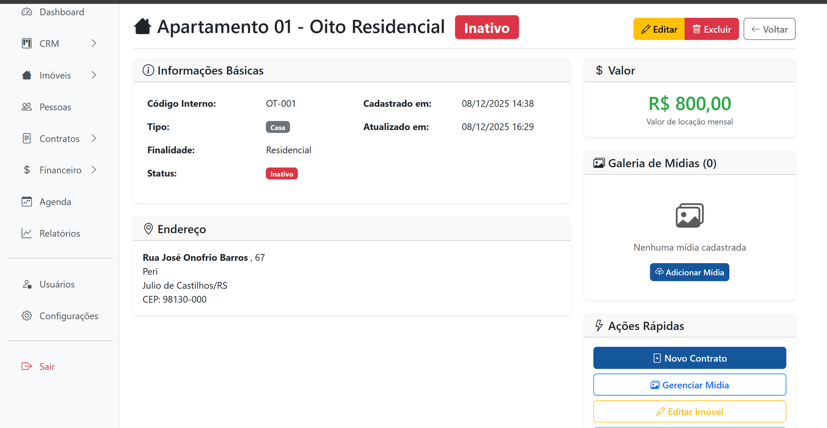Expand the Financeiro submenu chevron

[x=94, y=170]
